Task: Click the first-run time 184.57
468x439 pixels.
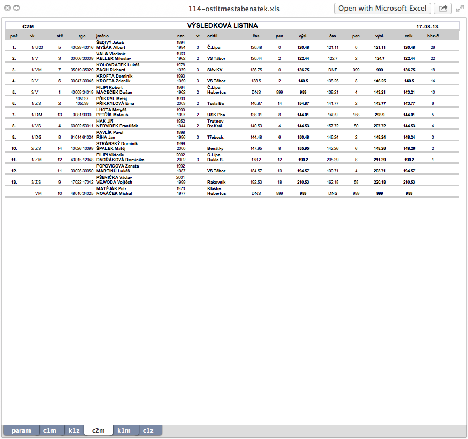Action: [256, 171]
